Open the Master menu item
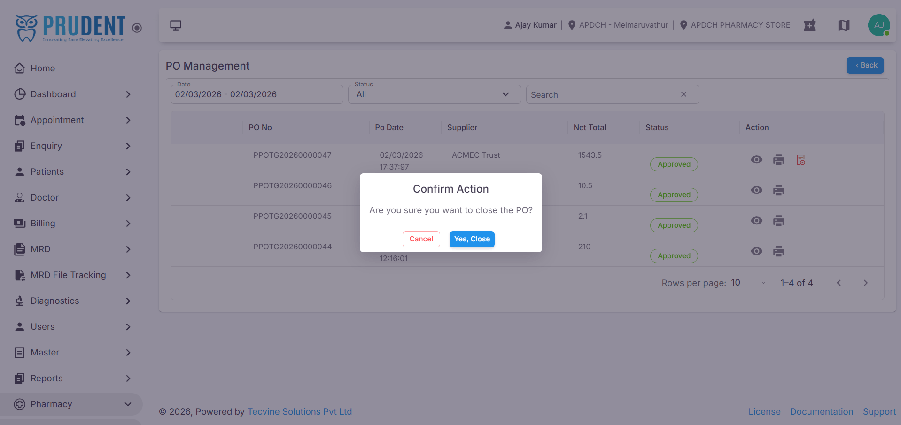 tap(71, 353)
